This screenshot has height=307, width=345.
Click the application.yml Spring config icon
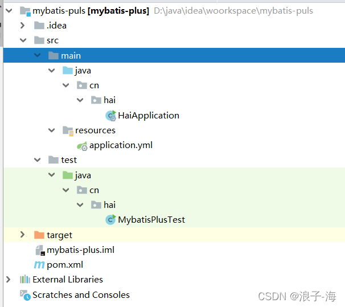coord(83,146)
